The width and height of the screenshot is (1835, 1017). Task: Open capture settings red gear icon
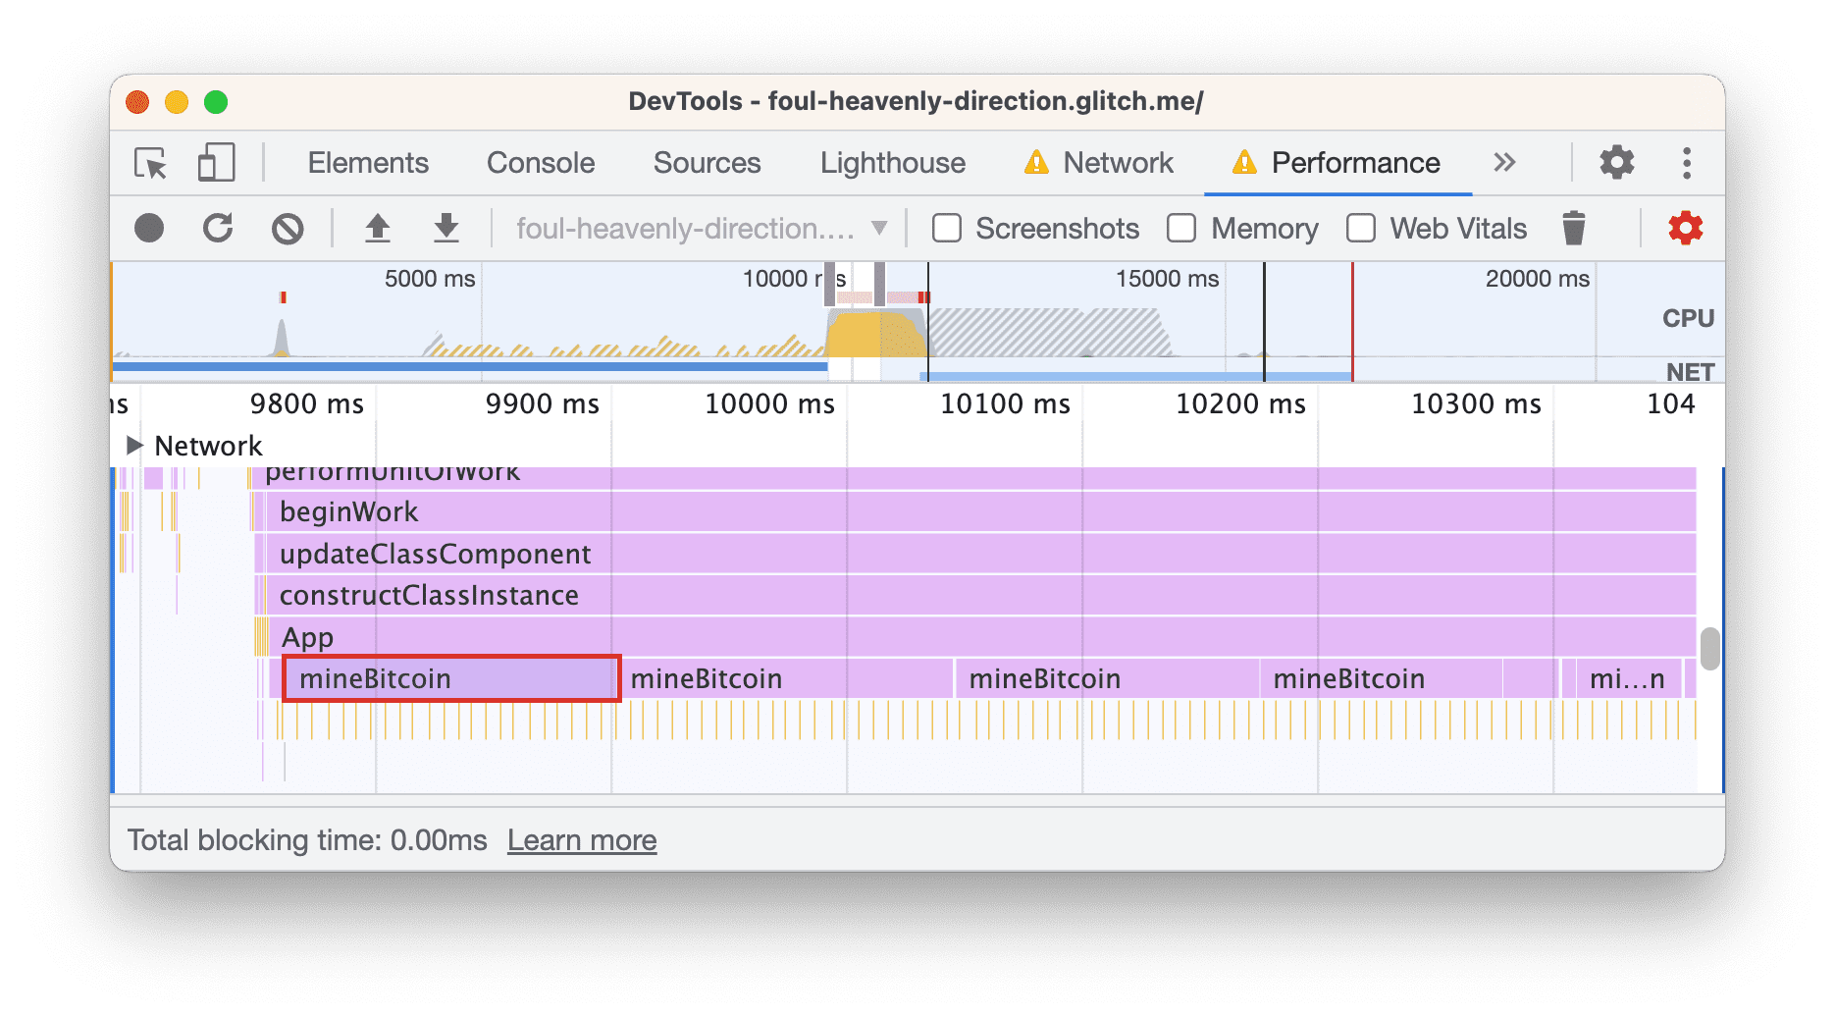coord(1686,229)
